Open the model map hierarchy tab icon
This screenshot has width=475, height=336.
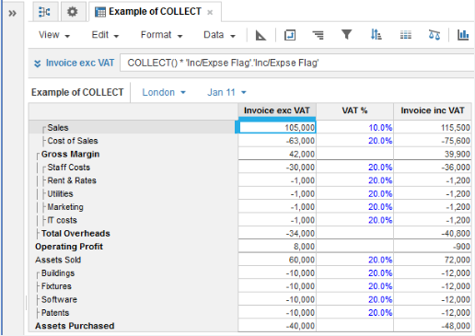tap(45, 12)
